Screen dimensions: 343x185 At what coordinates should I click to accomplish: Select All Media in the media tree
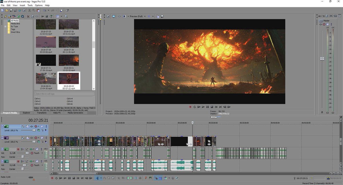tap(15, 21)
